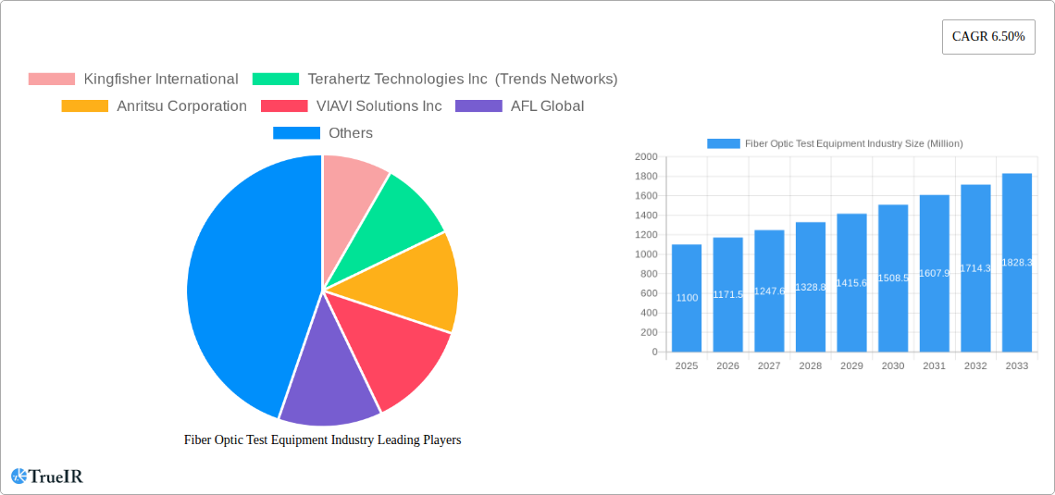This screenshot has height=495, width=1055.
Task: Click the 1000 y-axis value
Action: (646, 254)
